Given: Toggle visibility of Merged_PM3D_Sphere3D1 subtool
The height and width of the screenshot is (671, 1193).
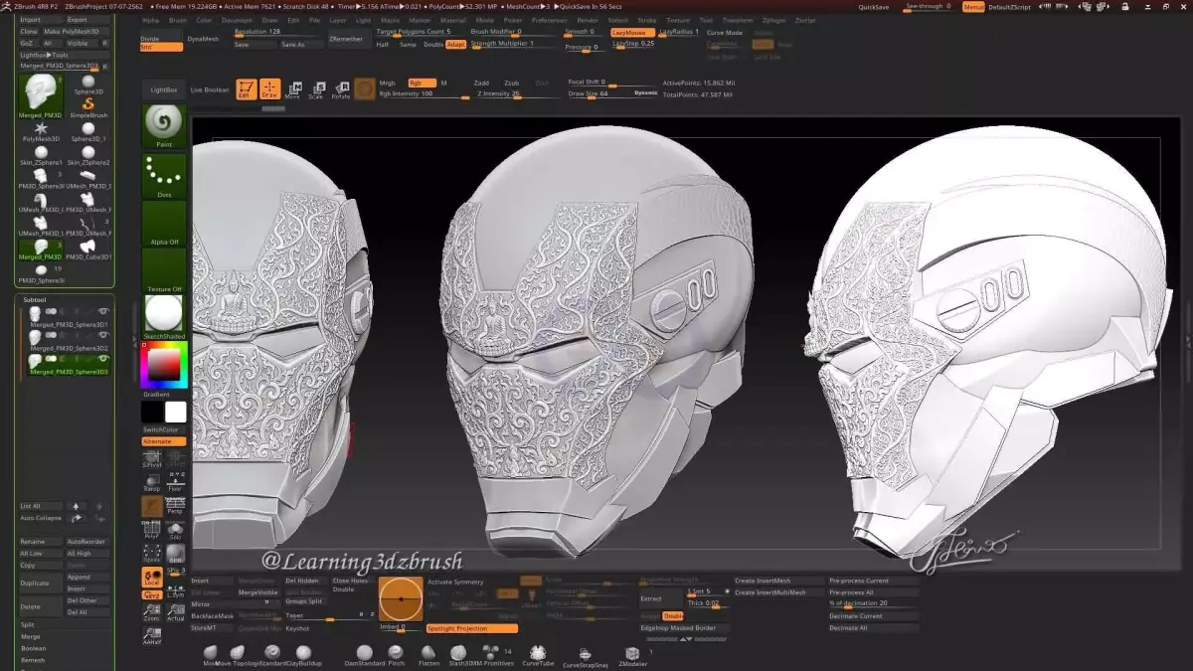Looking at the screenshot, I should [103, 312].
